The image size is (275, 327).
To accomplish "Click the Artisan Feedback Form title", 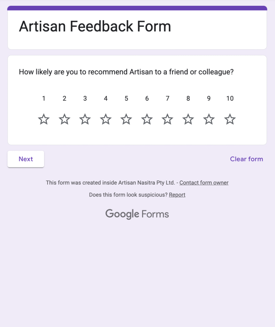I will point(95,26).
